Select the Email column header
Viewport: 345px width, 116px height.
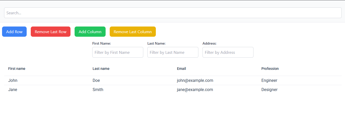(x=181, y=69)
